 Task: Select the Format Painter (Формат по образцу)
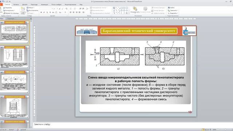[x=11, y=13]
